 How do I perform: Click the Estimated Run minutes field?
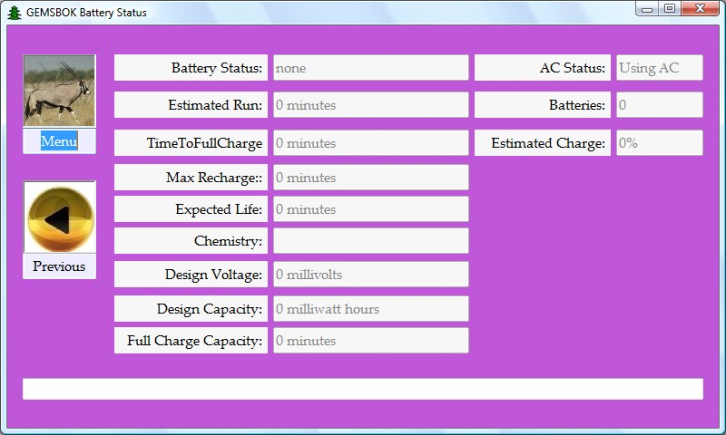click(x=370, y=105)
